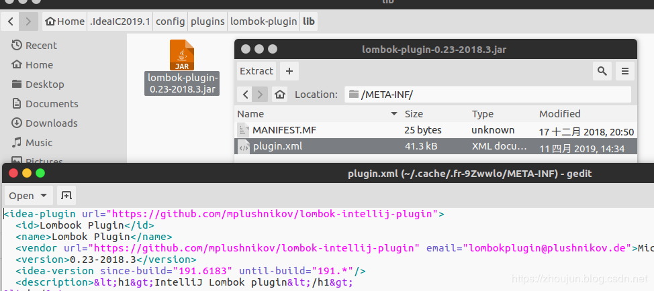The height and width of the screenshot is (291, 654).
Task: Close the gedit window
Action: pyautogui.click(x=13, y=173)
